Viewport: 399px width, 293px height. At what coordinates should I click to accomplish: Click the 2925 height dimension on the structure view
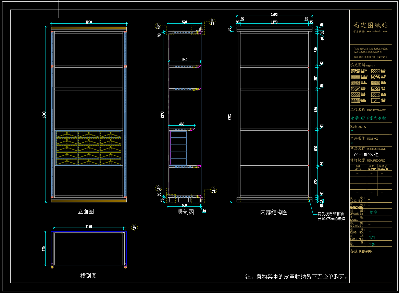(229, 117)
